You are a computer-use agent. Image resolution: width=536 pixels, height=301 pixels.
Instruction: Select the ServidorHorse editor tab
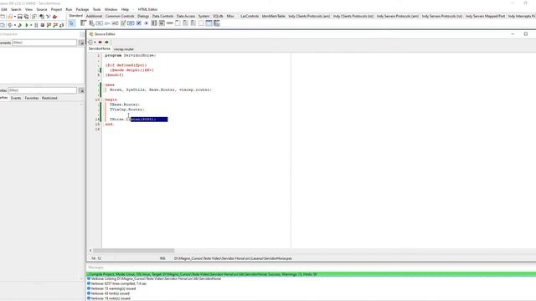click(100, 48)
